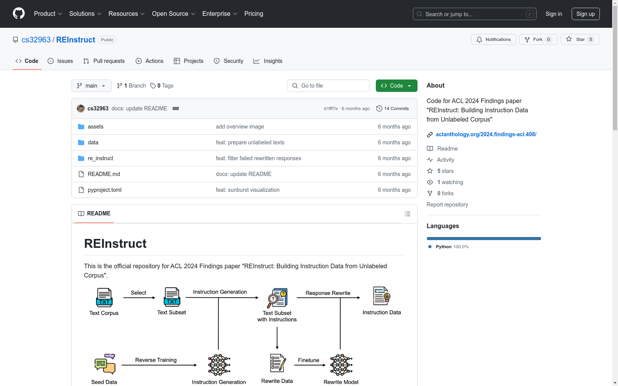Open the REInstruct repository link

76,40
